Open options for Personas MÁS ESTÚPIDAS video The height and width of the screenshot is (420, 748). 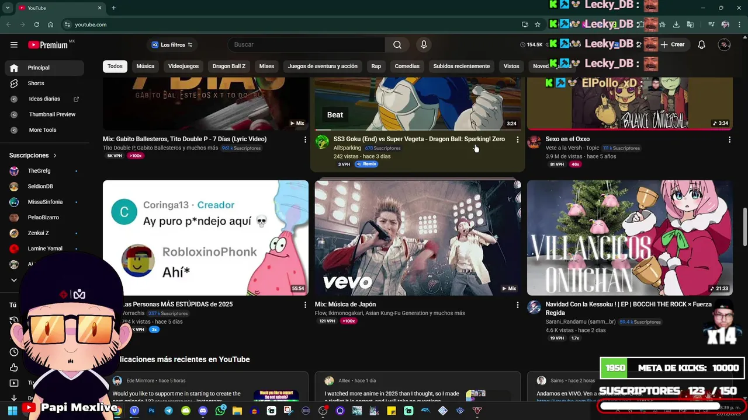coord(304,304)
